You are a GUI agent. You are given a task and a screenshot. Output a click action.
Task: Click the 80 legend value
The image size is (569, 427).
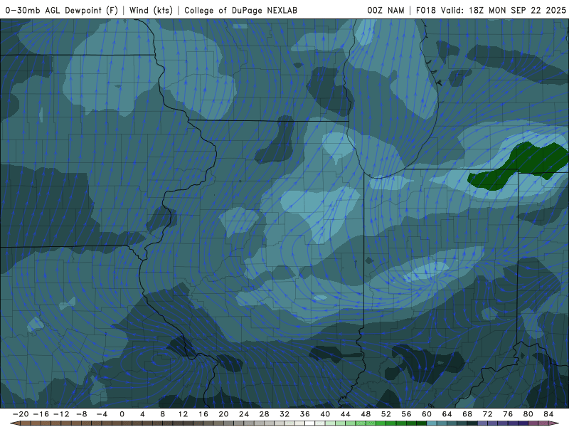528,414
